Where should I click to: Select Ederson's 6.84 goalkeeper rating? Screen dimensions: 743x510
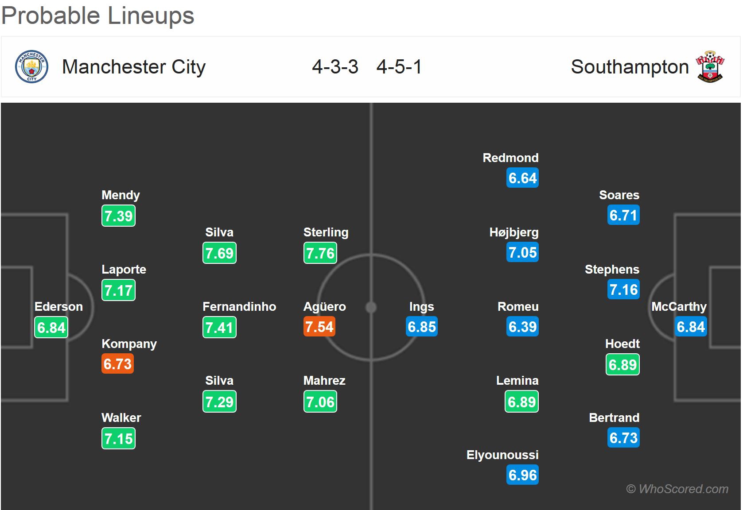[51, 328]
